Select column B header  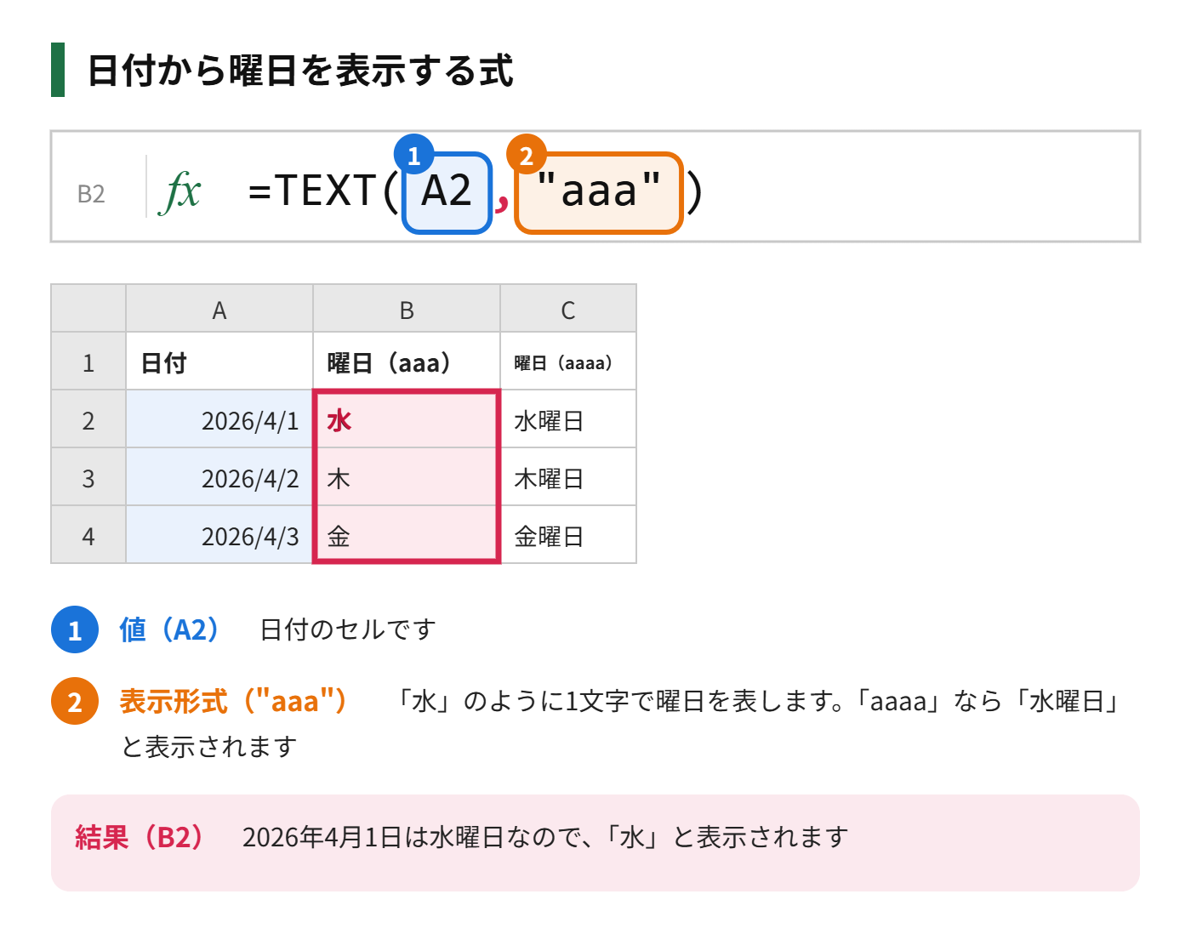[x=407, y=309]
